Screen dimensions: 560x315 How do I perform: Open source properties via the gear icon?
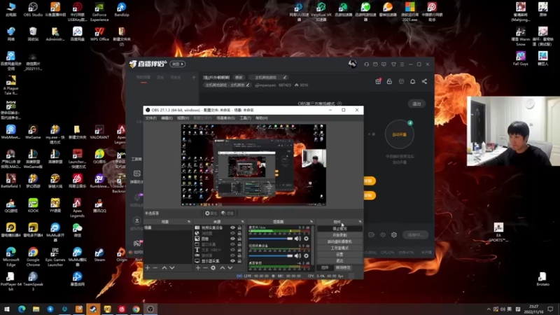coord(213,267)
